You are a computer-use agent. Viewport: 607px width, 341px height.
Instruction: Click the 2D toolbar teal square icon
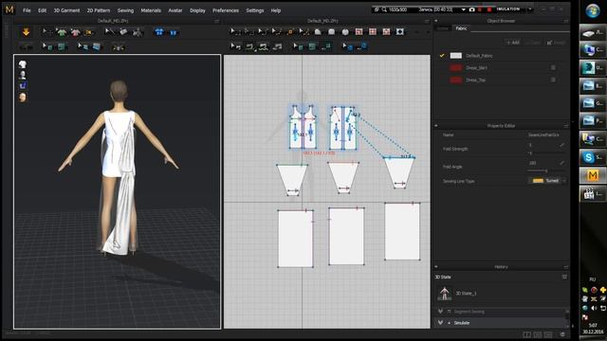[312, 46]
